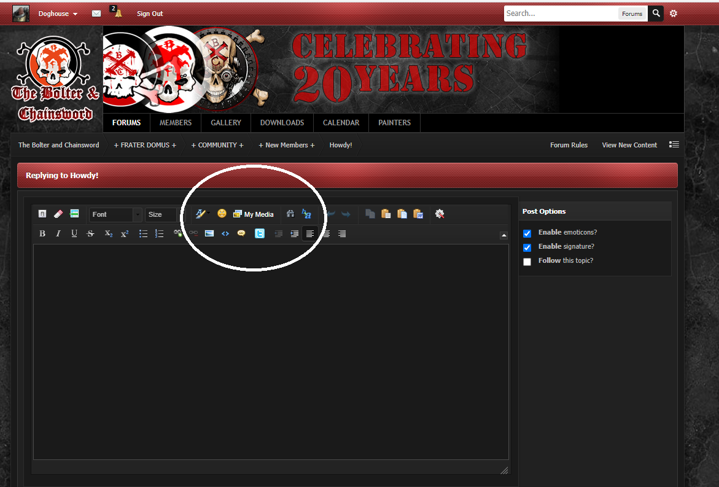Click in the search input field
719x487 pixels.
(x=560, y=14)
